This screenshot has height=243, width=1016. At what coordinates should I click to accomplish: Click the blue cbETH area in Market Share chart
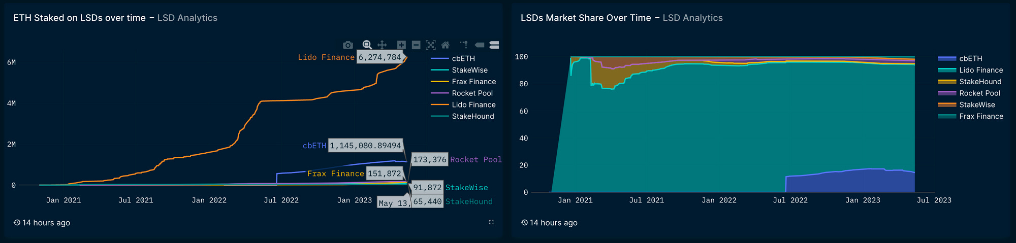853,182
